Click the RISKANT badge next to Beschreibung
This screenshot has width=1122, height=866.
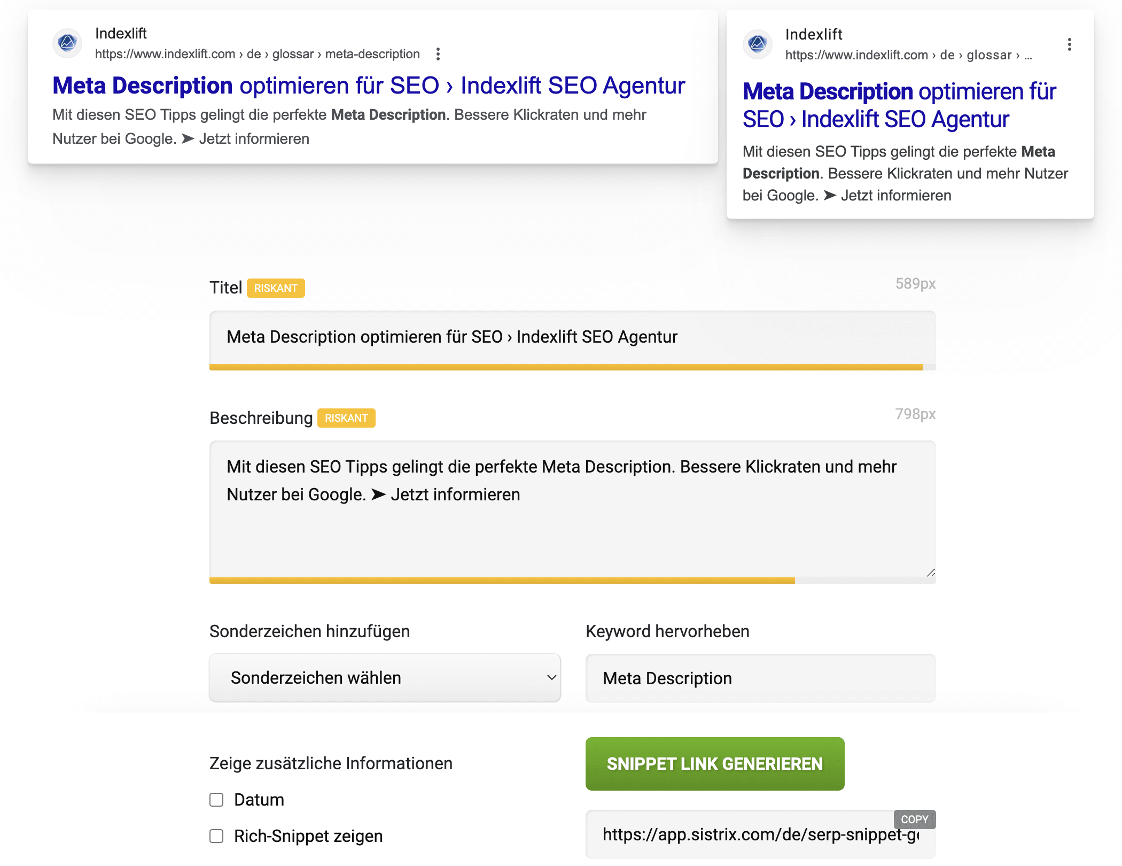click(346, 418)
